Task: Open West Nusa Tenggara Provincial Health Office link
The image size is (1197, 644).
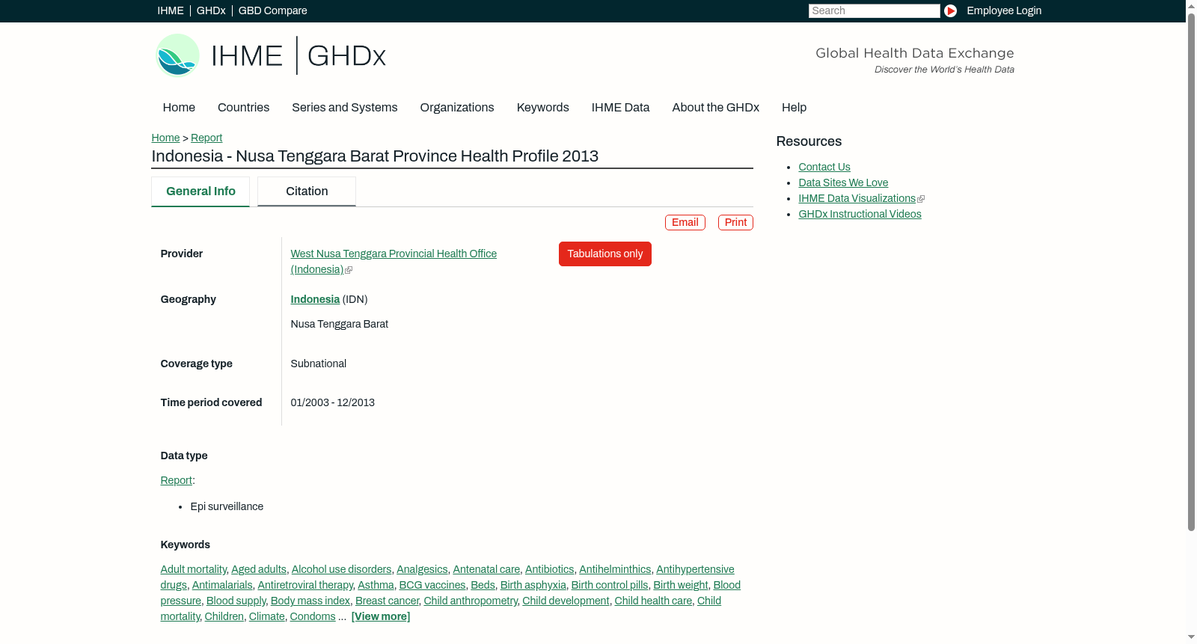Action: pos(394,262)
